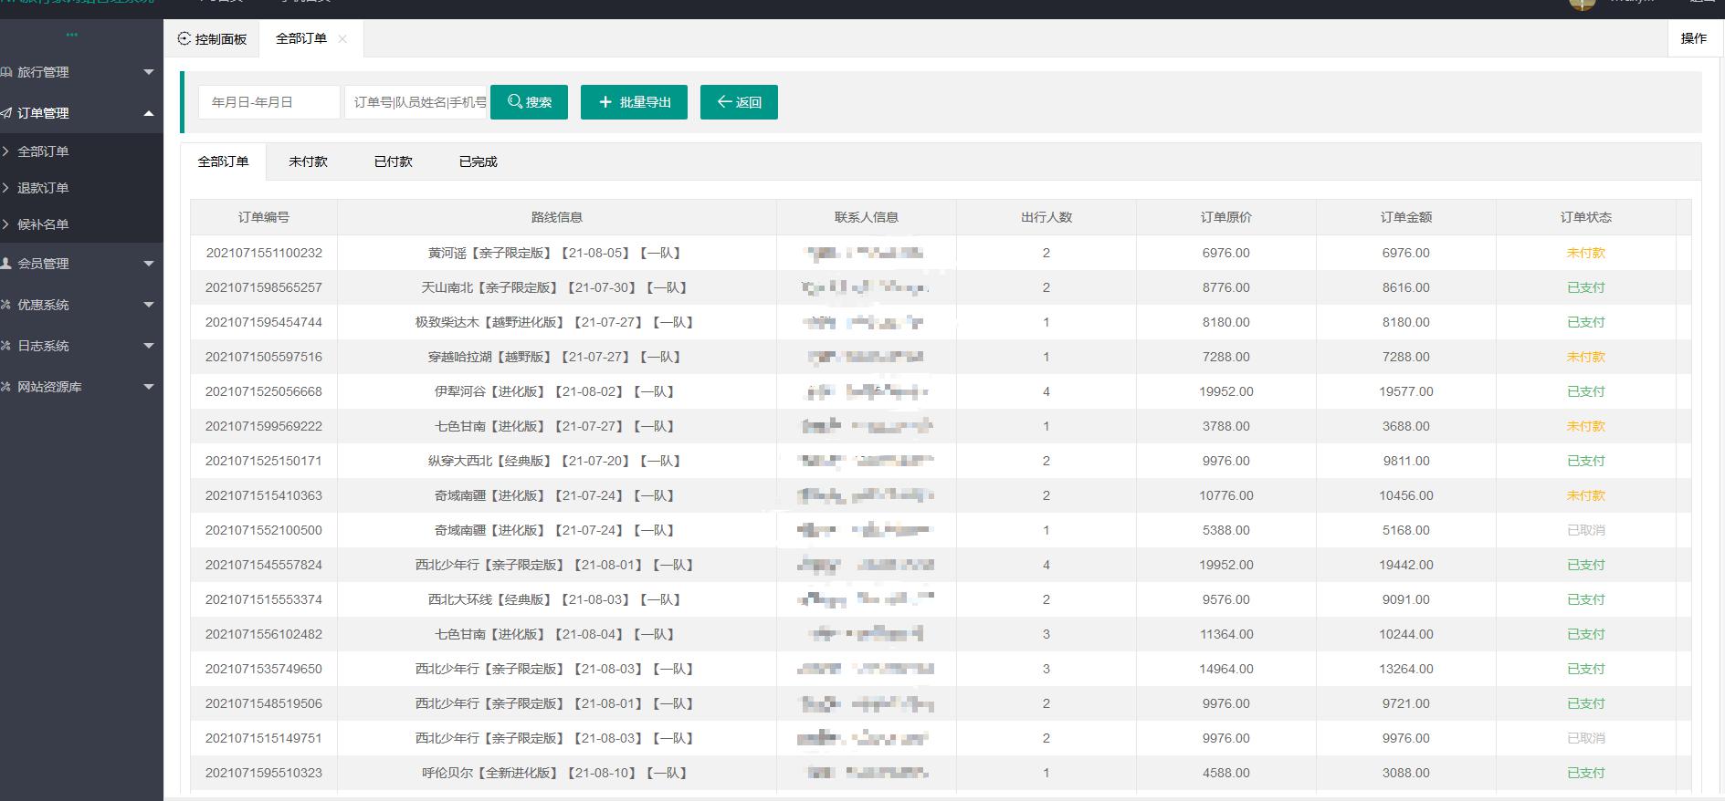
Task: Switch to the 已完成 filter tab
Action: point(479,161)
